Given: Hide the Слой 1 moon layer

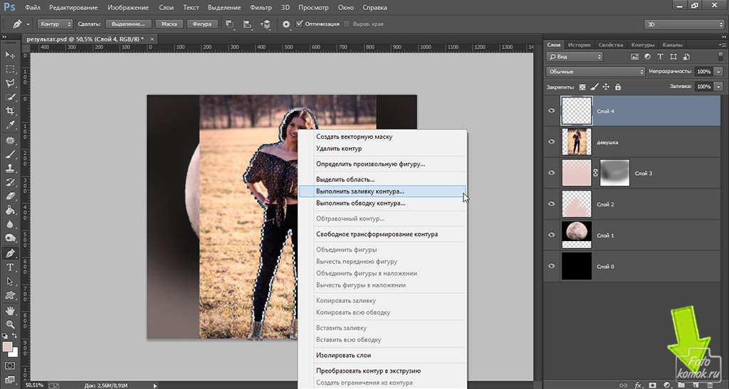Looking at the screenshot, I should (552, 235).
